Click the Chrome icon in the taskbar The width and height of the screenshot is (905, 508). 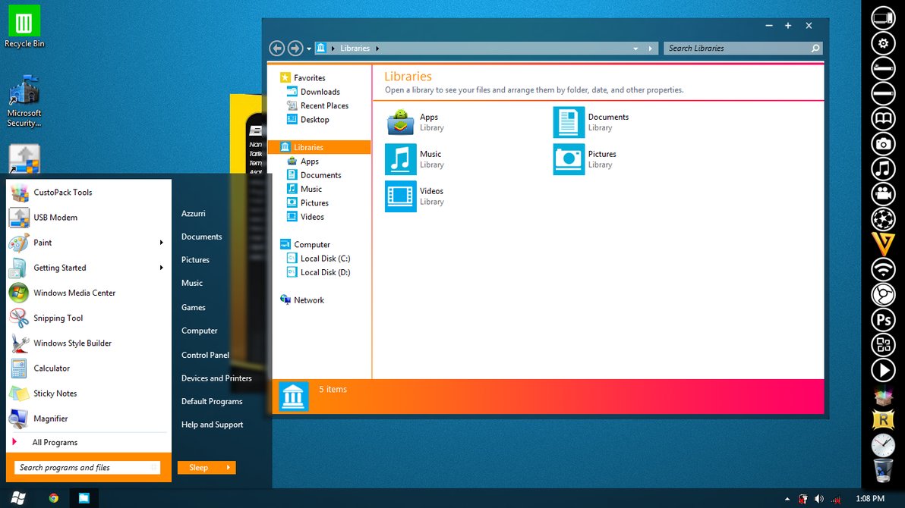pyautogui.click(x=54, y=498)
